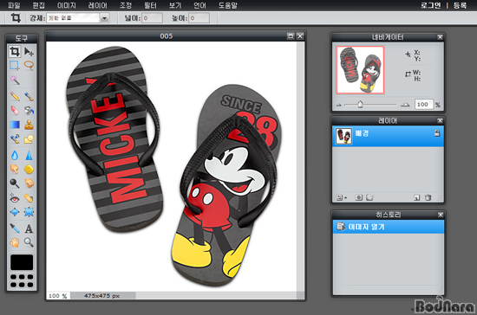The width and height of the screenshot is (477, 315).
Task: Choose the Type tool (A)
Action: pos(29,228)
